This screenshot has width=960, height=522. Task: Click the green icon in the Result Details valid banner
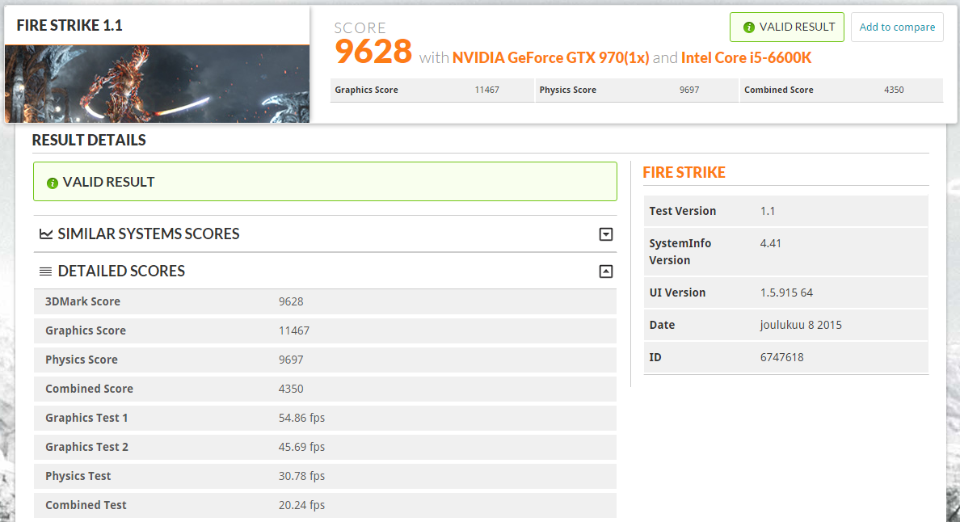pyautogui.click(x=53, y=183)
